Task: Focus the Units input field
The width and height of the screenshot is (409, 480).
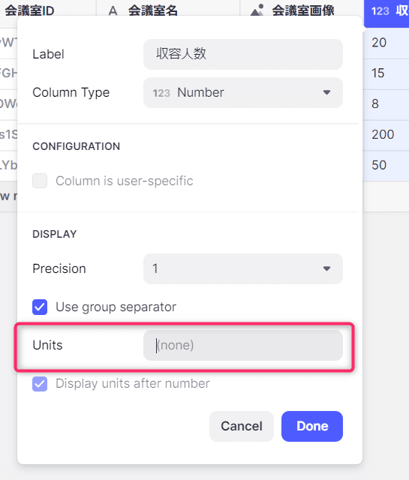Action: (x=243, y=345)
